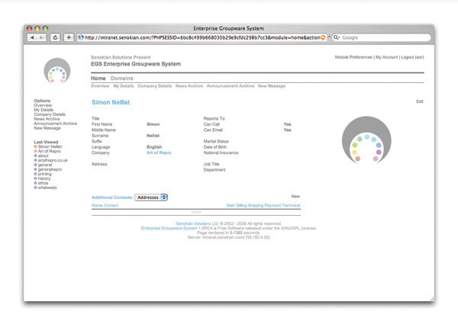Click the Payment column header link
The height and width of the screenshot is (324, 458).
point(273,205)
